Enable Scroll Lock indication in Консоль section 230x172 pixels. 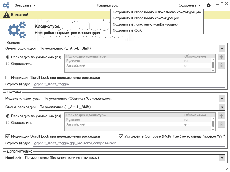pyautogui.click(x=7, y=77)
